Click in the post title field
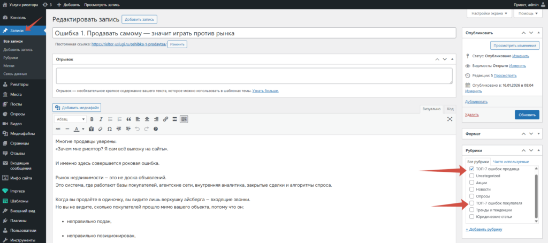This screenshot has height=243, width=548. [x=254, y=33]
